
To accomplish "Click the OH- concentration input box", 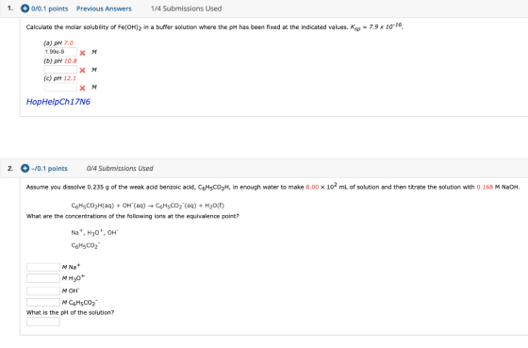I will pos(43,290).
